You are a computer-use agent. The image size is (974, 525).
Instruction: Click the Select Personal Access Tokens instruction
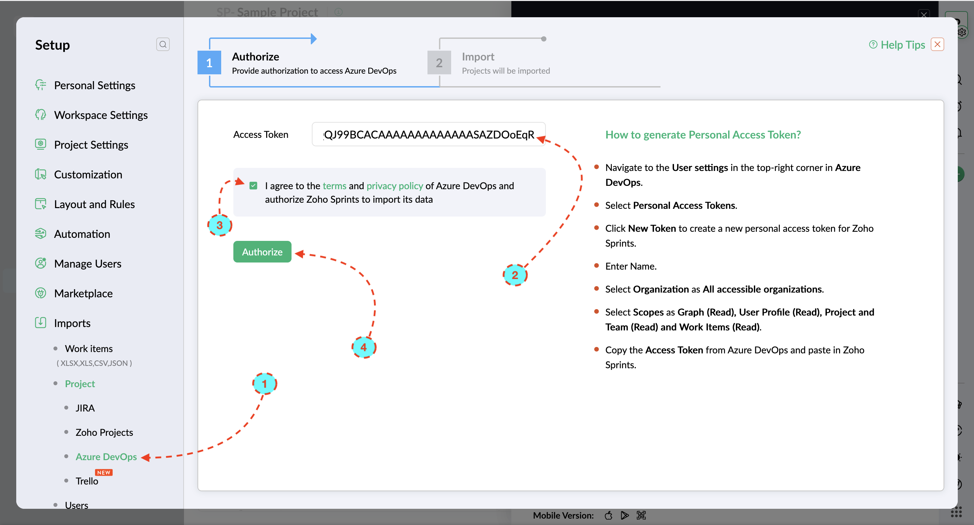(x=671, y=205)
